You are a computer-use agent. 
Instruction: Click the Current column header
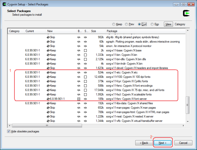(35, 31)
